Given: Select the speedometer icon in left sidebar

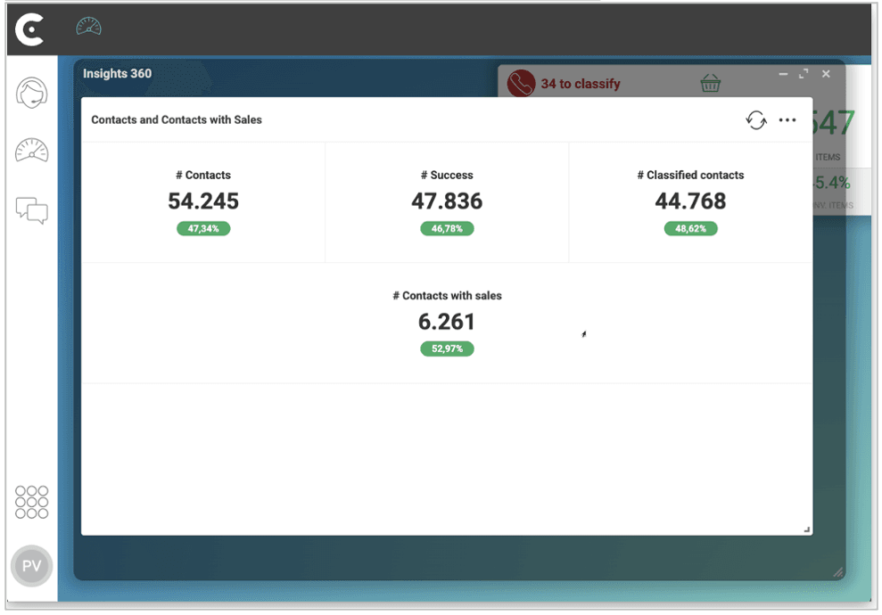Looking at the screenshot, I should (x=31, y=152).
